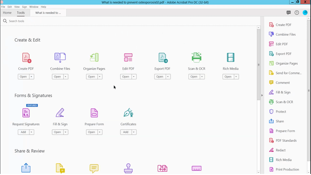Click the Send for Comments icon under Share & Review
The image size is (311, 175).
[60, 168]
